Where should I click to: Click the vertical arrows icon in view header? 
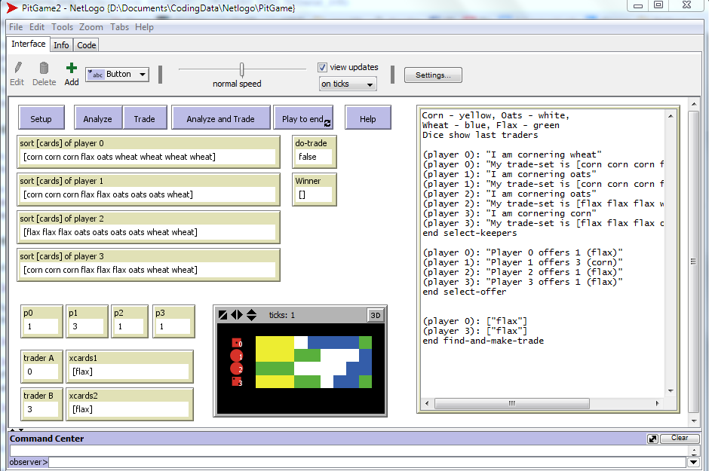tap(251, 315)
